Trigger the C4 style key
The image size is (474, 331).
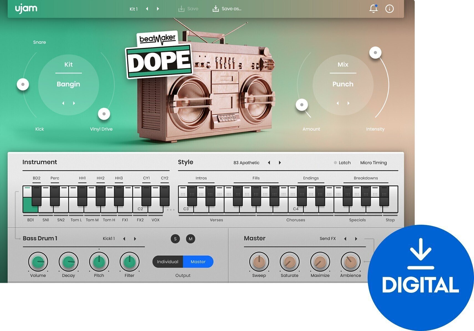(x=296, y=209)
